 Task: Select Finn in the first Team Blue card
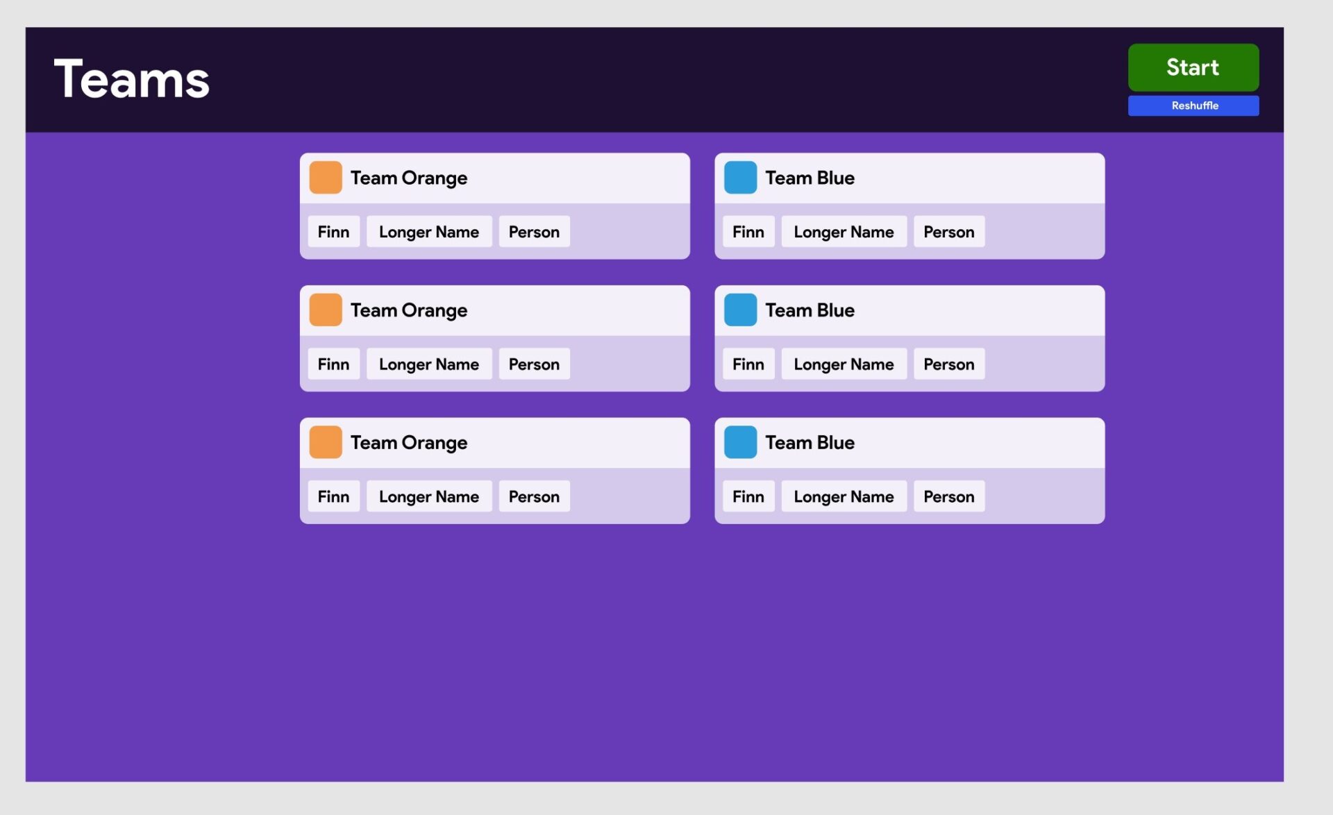(748, 231)
